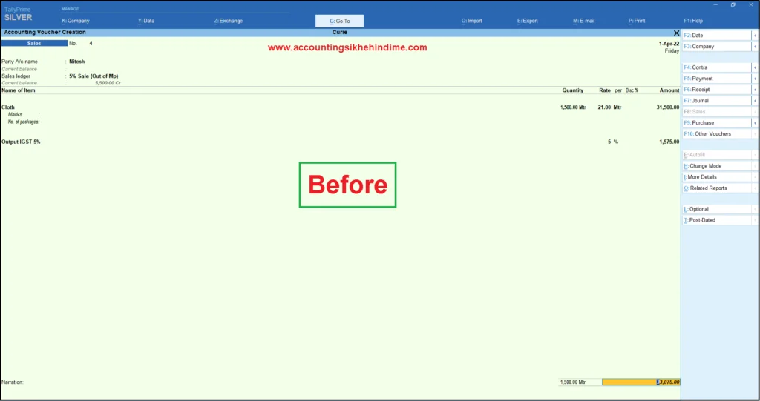Expand arrow beside F4: Contra

point(755,67)
